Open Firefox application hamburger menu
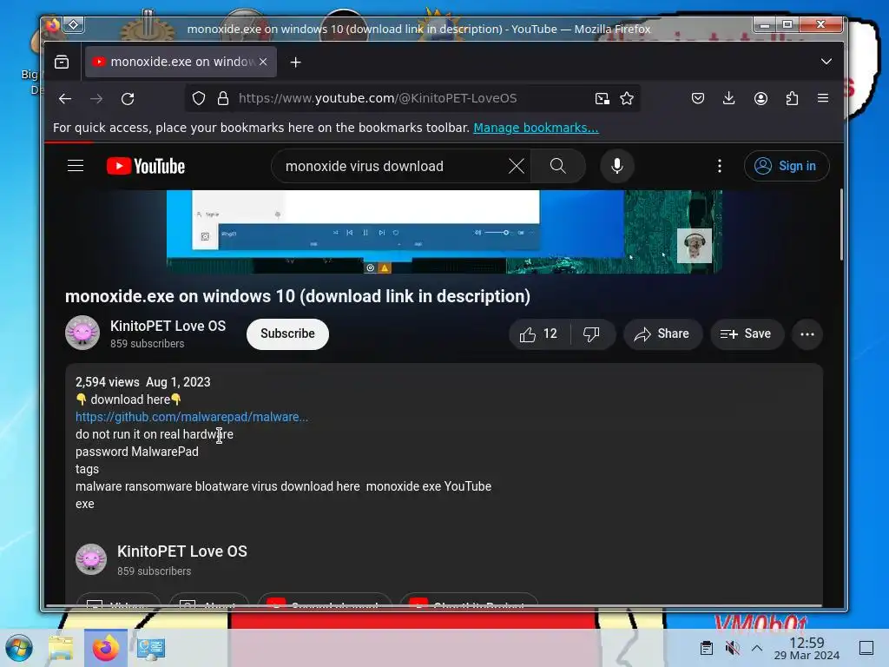Viewport: 889px width, 667px height. [823, 99]
